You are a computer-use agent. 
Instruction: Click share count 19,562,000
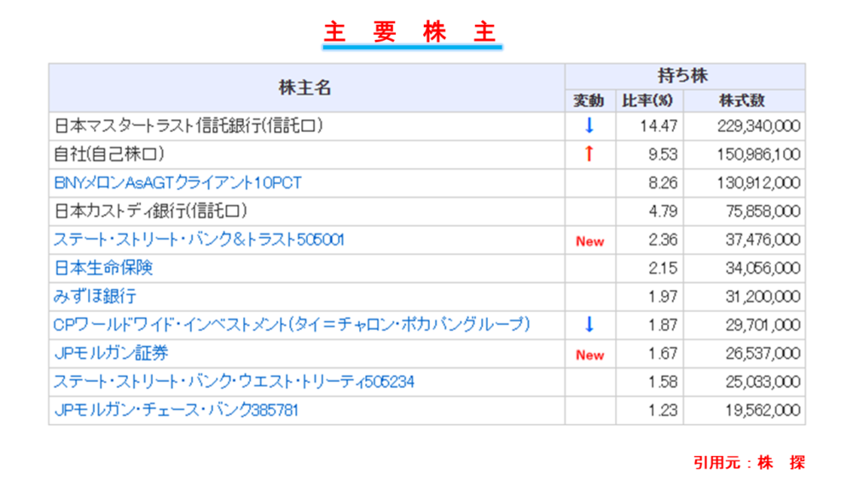(763, 410)
